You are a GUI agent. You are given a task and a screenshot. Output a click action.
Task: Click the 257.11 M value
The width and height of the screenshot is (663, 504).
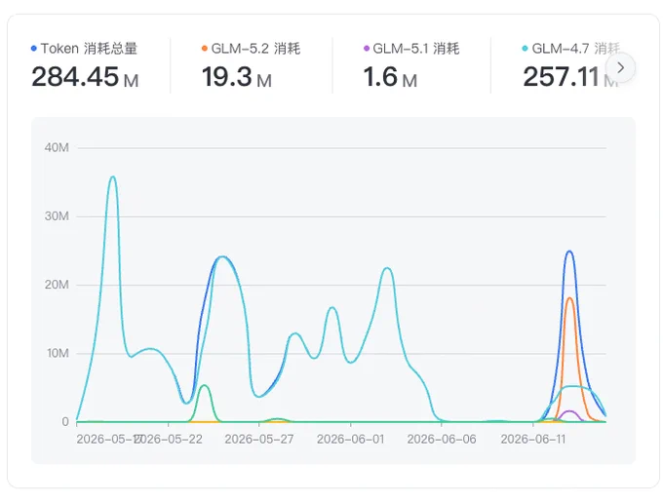(570, 77)
